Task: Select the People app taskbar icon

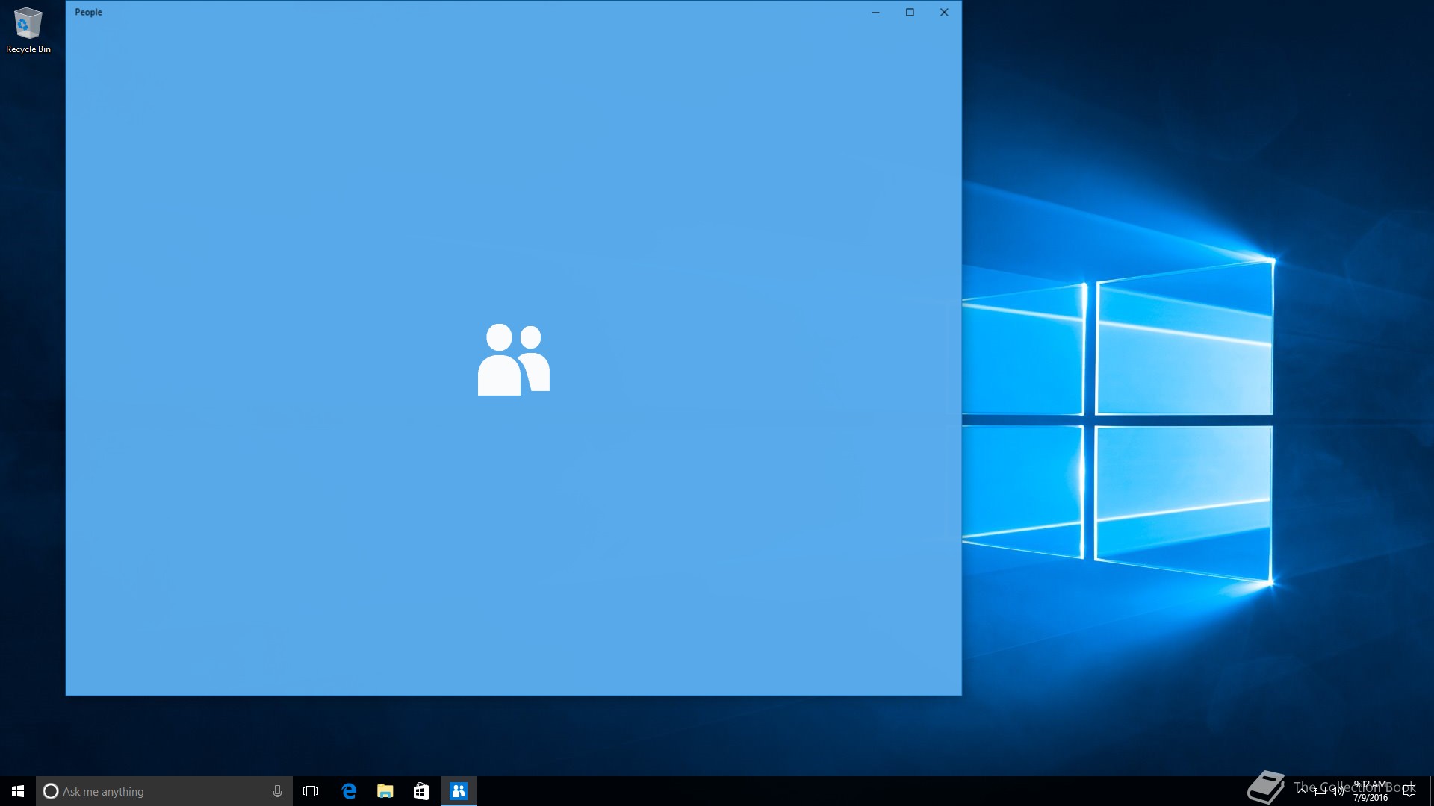Action: pos(459,791)
